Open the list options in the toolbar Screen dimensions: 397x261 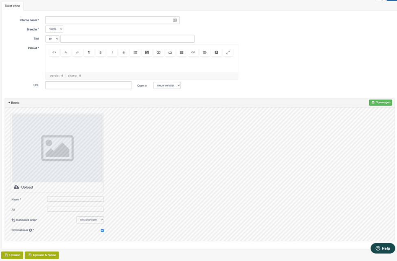click(x=136, y=52)
